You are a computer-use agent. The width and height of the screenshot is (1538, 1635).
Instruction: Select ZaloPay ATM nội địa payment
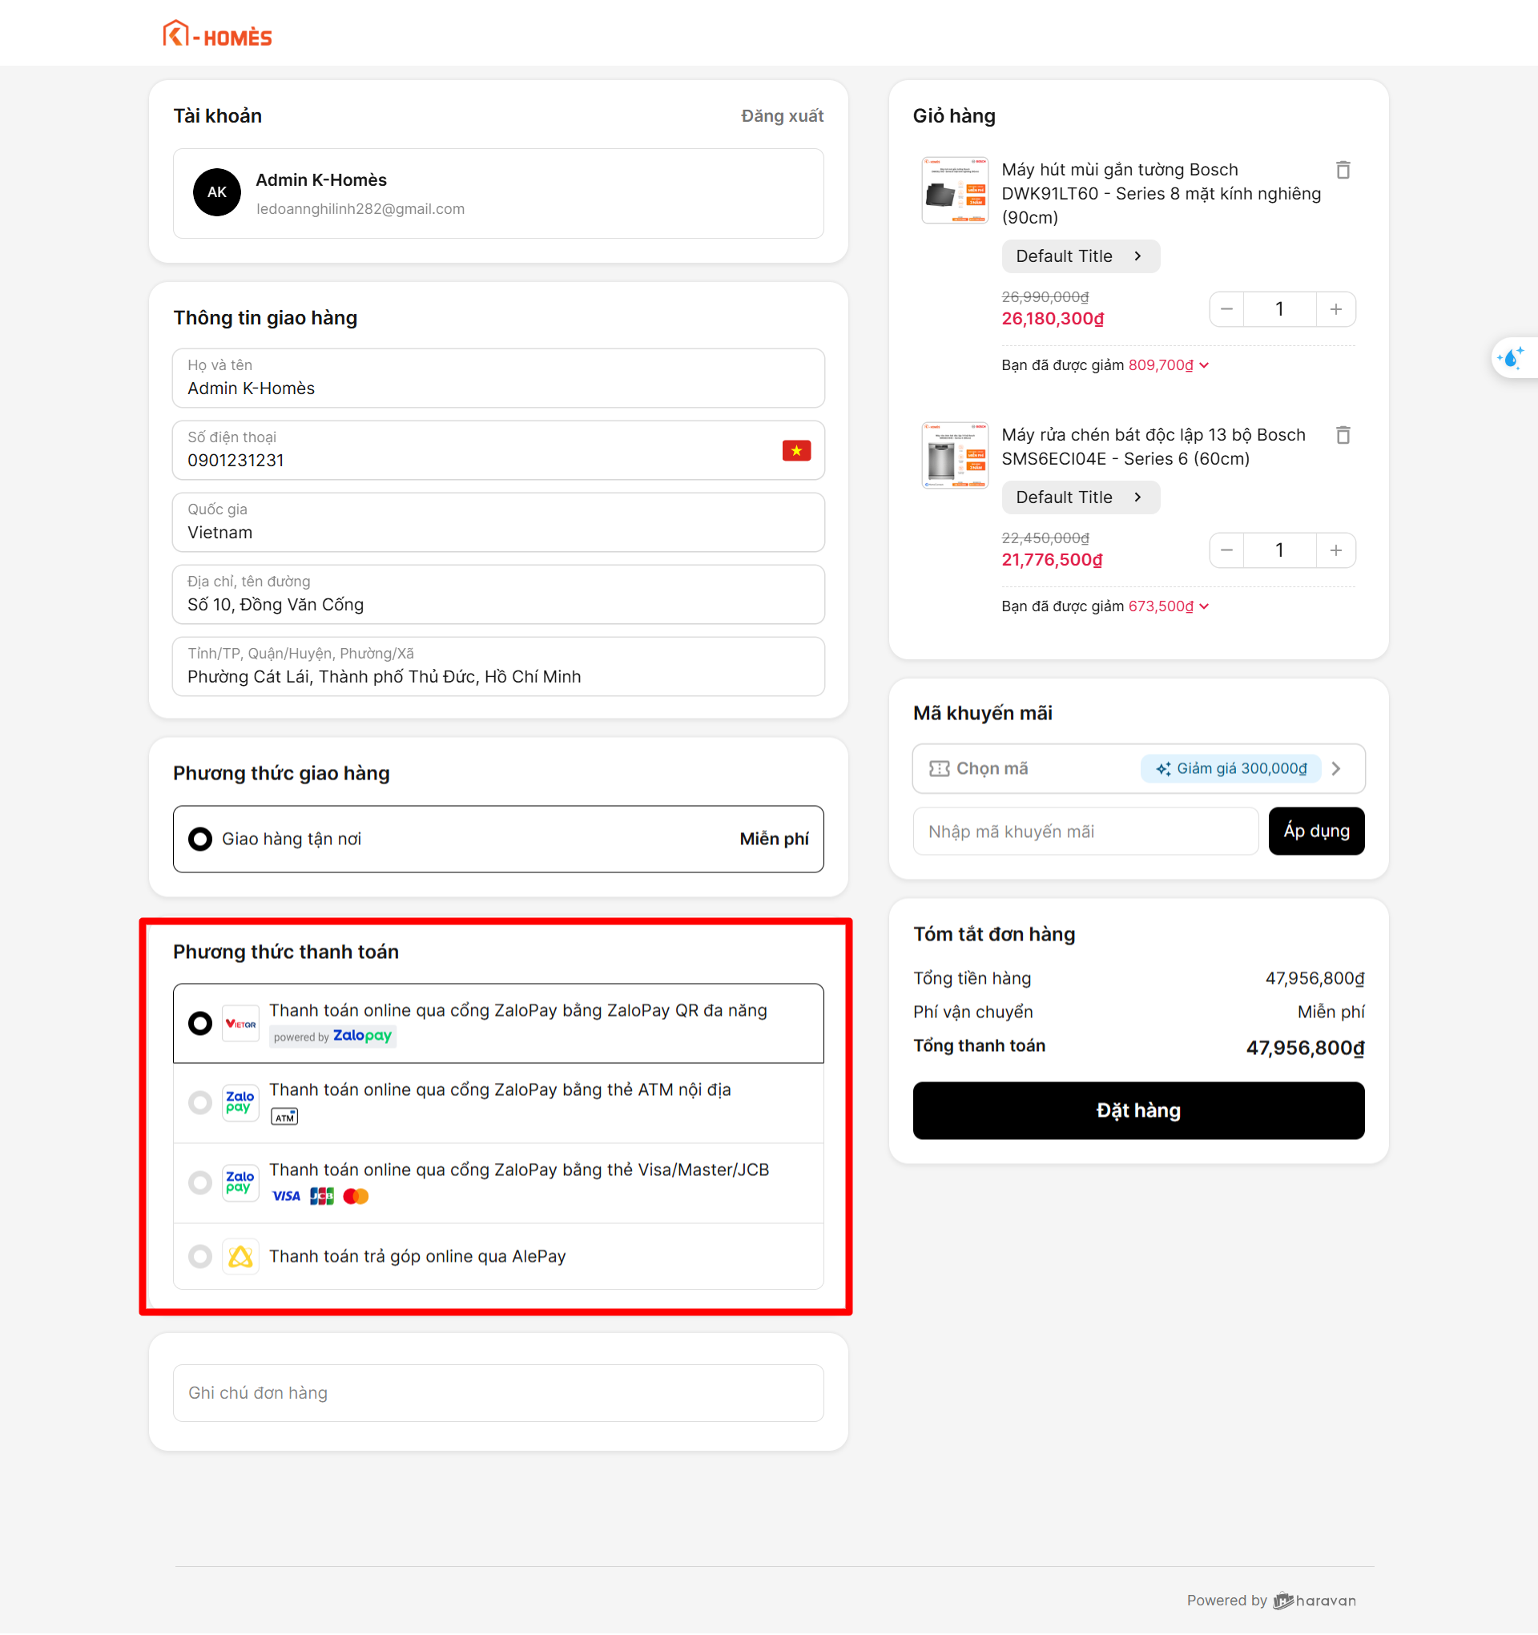click(x=199, y=1102)
